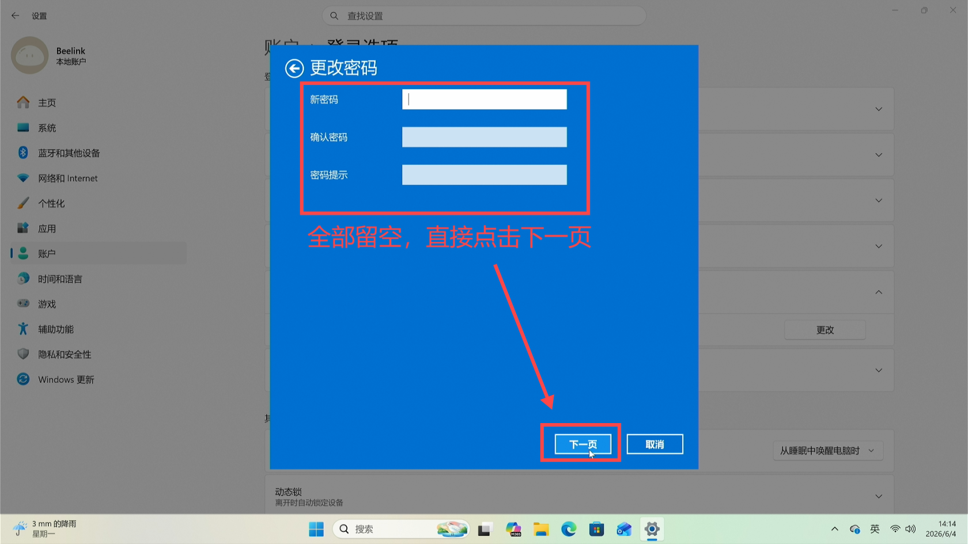This screenshot has height=544, width=968.
Task: Click the Settings back arrow at top left
Action: coord(16,16)
